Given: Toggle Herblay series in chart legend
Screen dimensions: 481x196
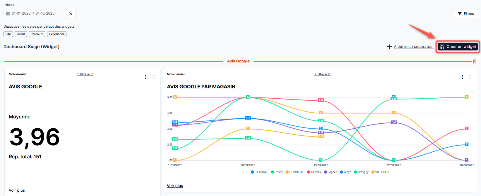Looking at the screenshot, I should [314, 172].
